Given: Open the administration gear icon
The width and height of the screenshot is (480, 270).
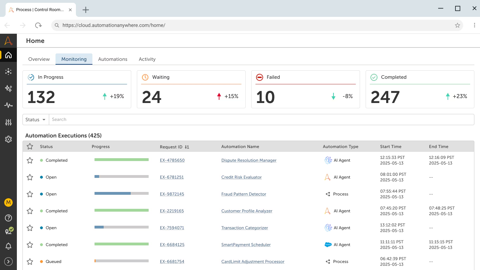Looking at the screenshot, I should click(8, 139).
